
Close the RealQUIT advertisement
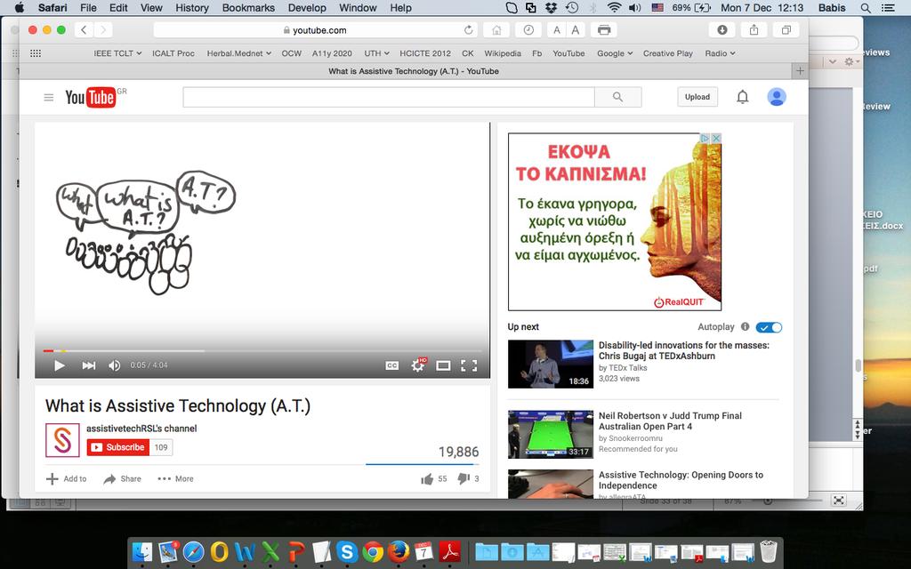716,138
